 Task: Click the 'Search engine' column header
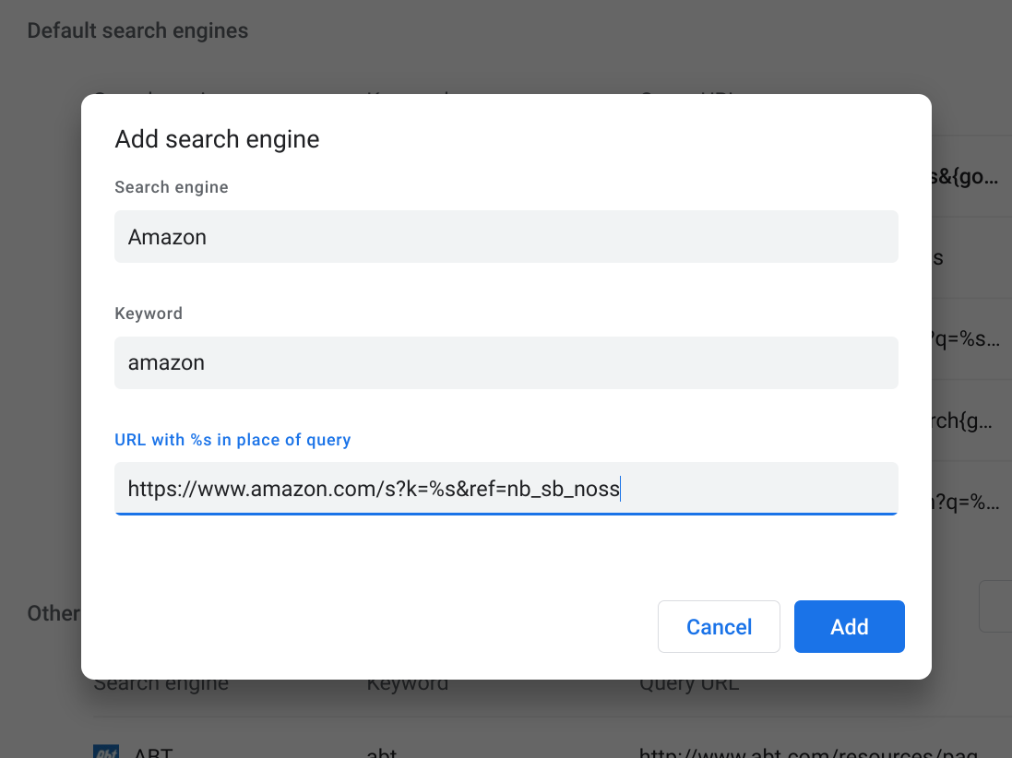(x=160, y=682)
